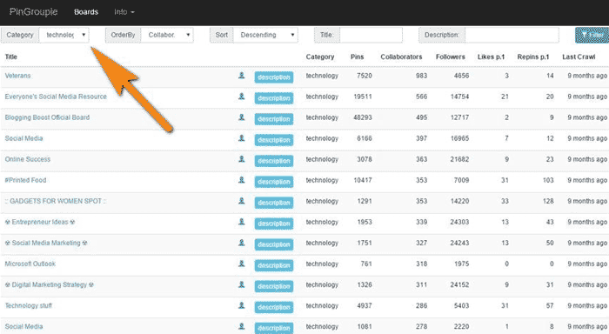Open the Technology stuff board link
The width and height of the screenshot is (609, 334).
[28, 305]
